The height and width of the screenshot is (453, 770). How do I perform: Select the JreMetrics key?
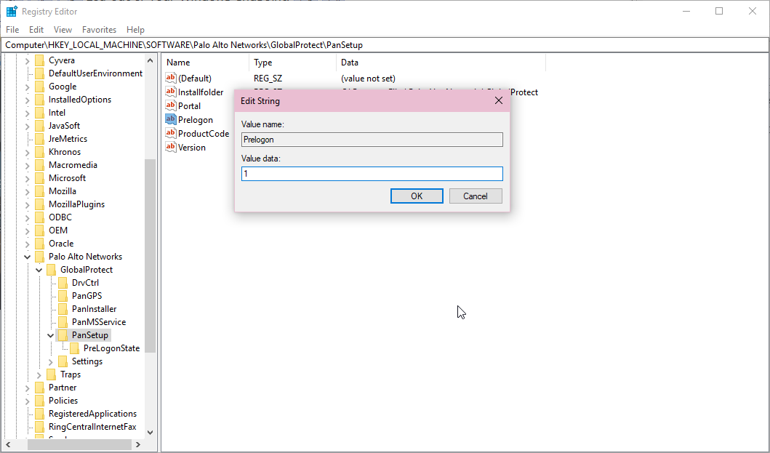tap(68, 139)
